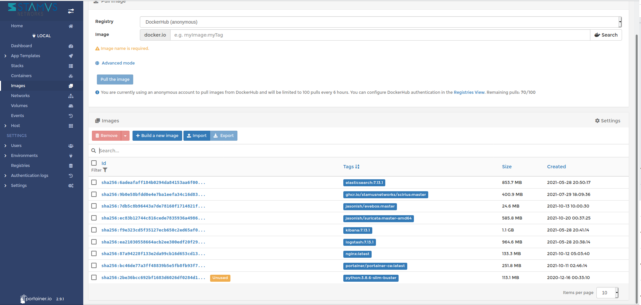Click the Users group icon

71,146
